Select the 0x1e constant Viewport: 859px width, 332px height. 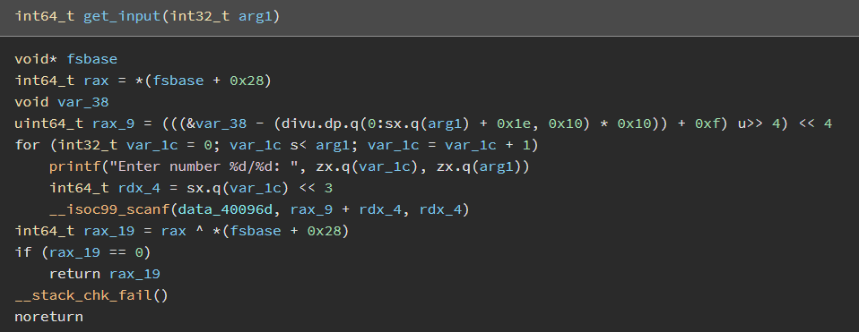tap(515, 123)
